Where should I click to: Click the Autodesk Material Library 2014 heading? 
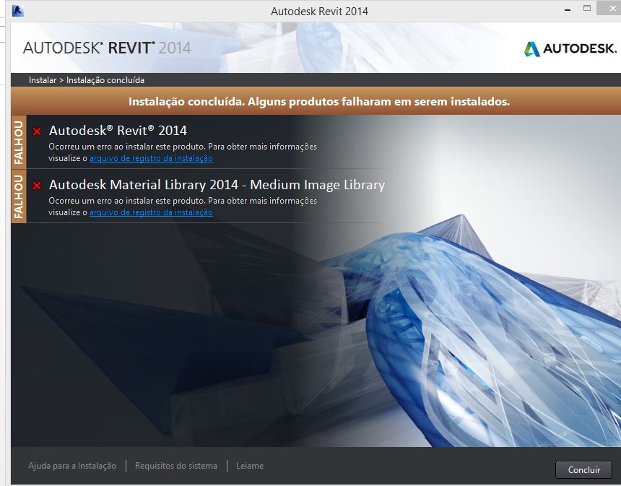pyautogui.click(x=217, y=185)
